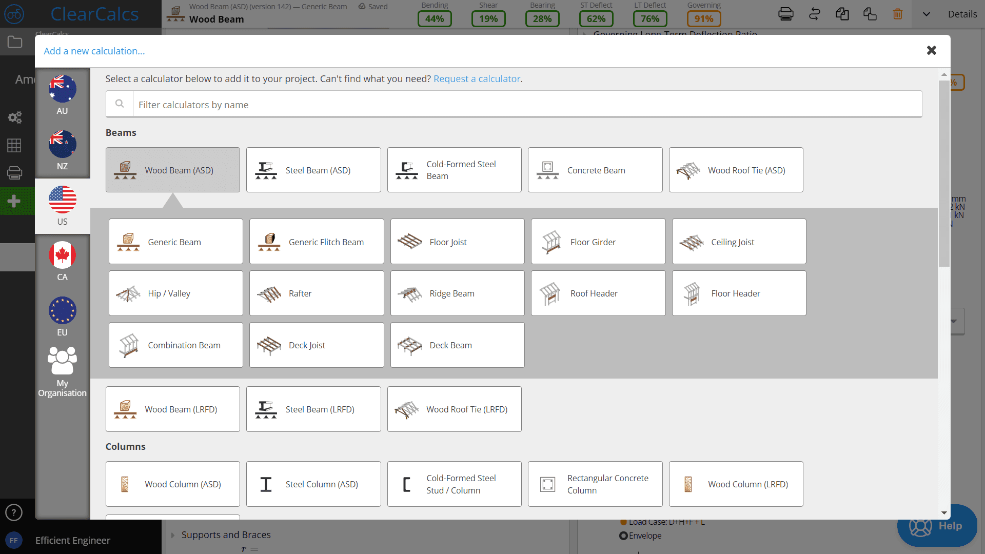The image size is (985, 554).
Task: Choose the Concrete Beam calculator
Action: coord(595,170)
